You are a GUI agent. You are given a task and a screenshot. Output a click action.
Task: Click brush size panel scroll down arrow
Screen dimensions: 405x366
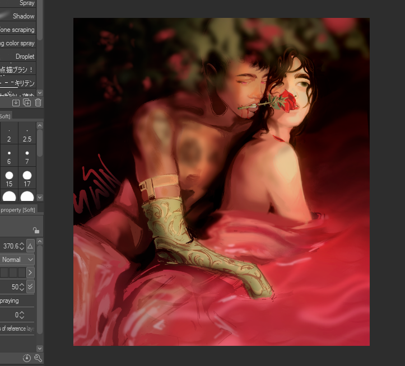[x=40, y=198]
